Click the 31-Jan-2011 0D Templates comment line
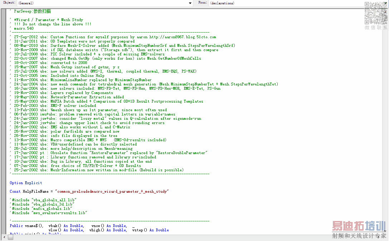 (x=72, y=41)
